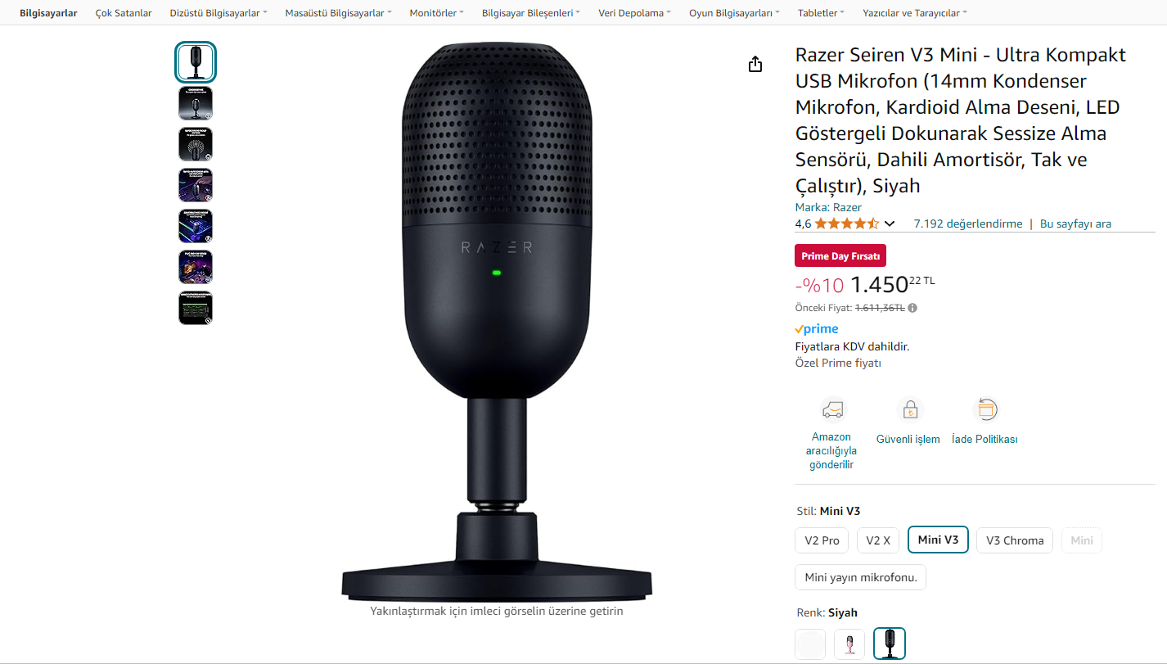Select the V2 Pro style option
Image resolution: width=1167 pixels, height=664 pixels.
click(x=822, y=540)
